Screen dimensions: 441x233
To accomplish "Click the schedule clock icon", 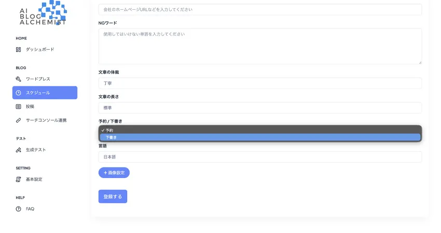I will click(19, 93).
